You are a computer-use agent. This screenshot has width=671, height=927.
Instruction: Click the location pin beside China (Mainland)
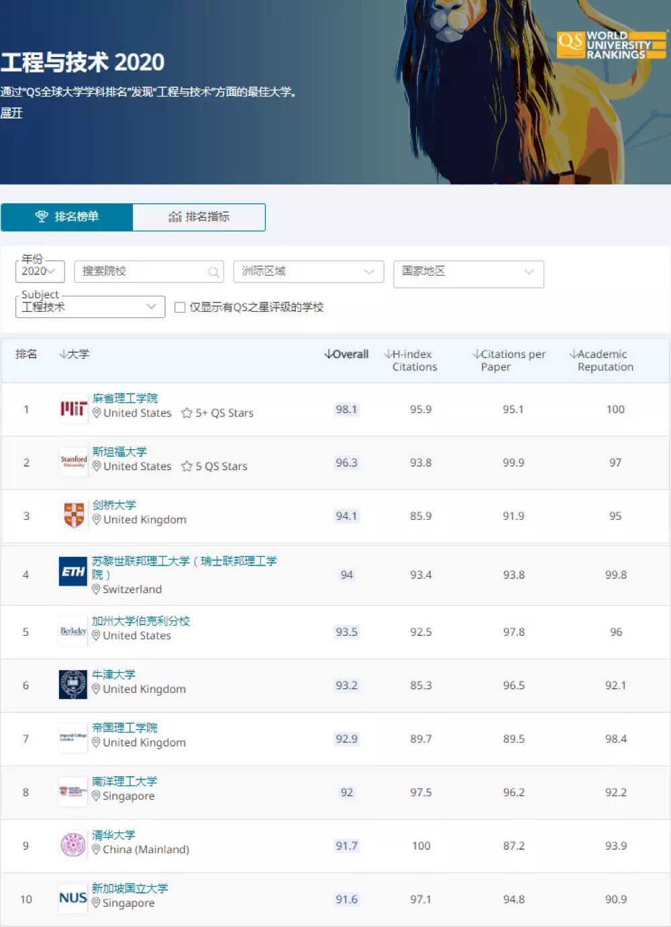[x=96, y=849]
